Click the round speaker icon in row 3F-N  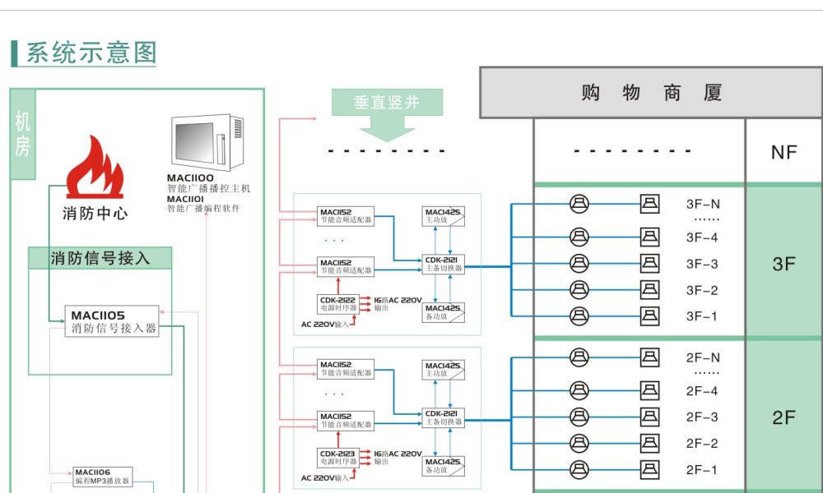click(579, 204)
